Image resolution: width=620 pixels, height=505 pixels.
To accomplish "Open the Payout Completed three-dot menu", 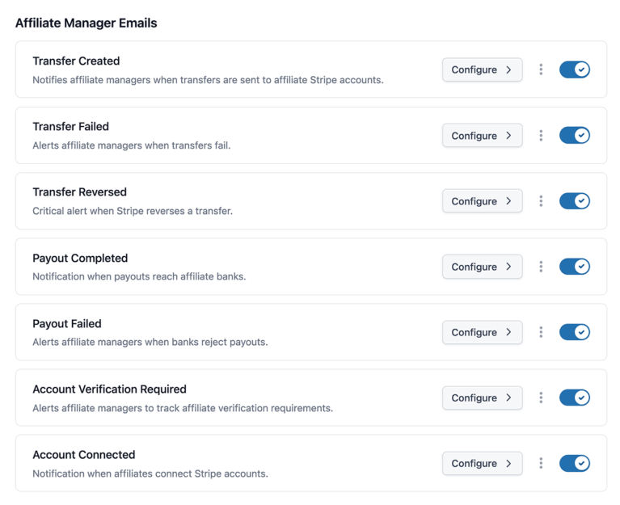I will 541,267.
